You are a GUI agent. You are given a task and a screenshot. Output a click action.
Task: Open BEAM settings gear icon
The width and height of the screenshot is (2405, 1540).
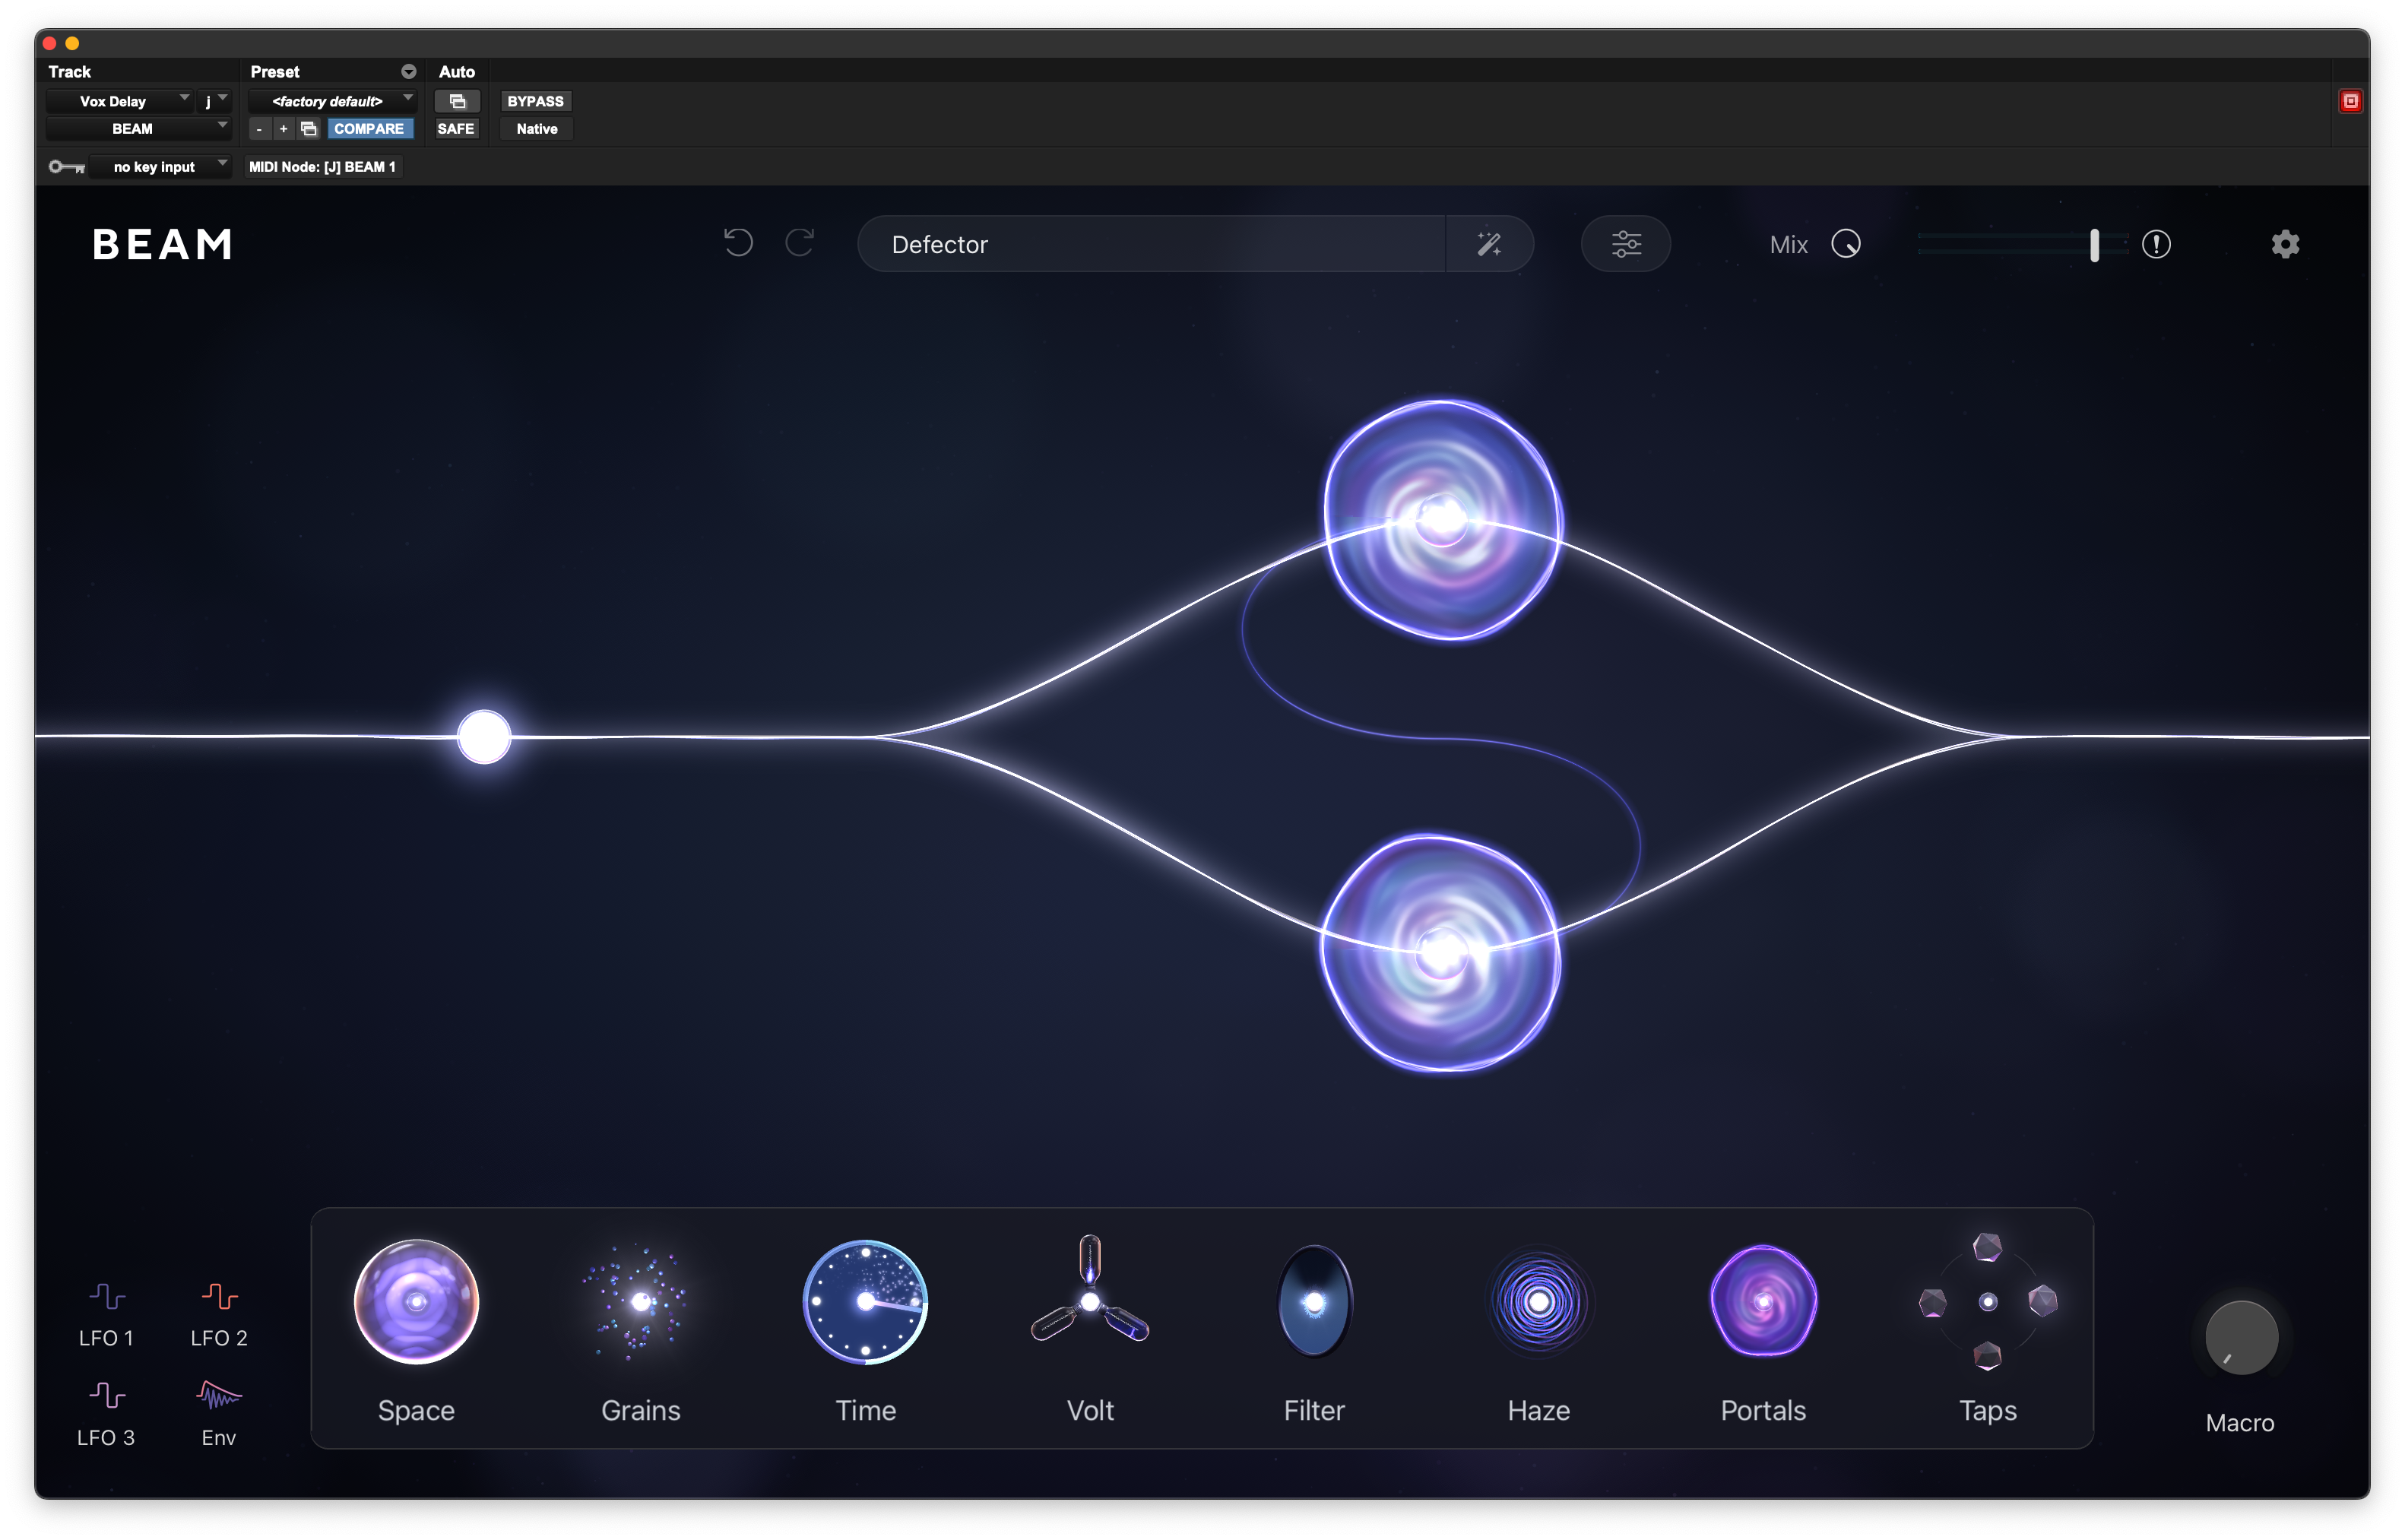(x=2285, y=244)
